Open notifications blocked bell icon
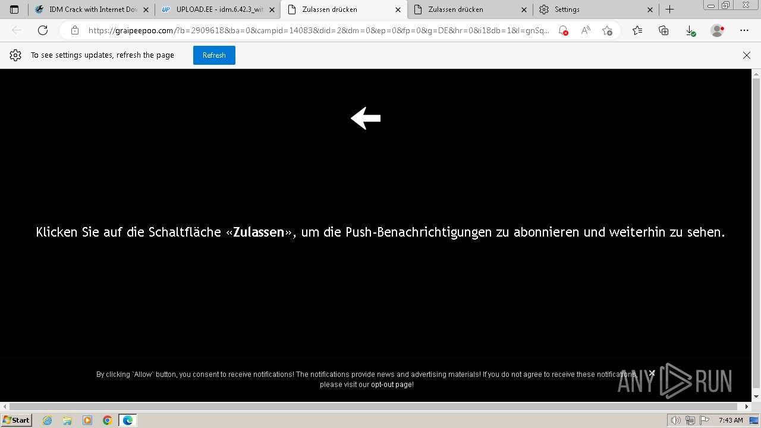 point(563,30)
